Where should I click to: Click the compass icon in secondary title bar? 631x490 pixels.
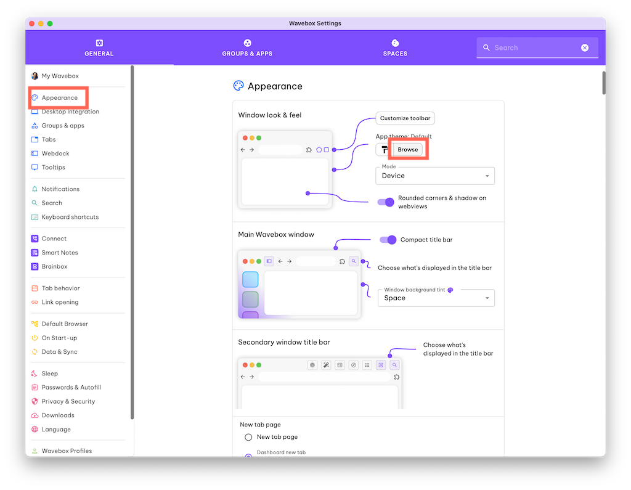pos(353,365)
